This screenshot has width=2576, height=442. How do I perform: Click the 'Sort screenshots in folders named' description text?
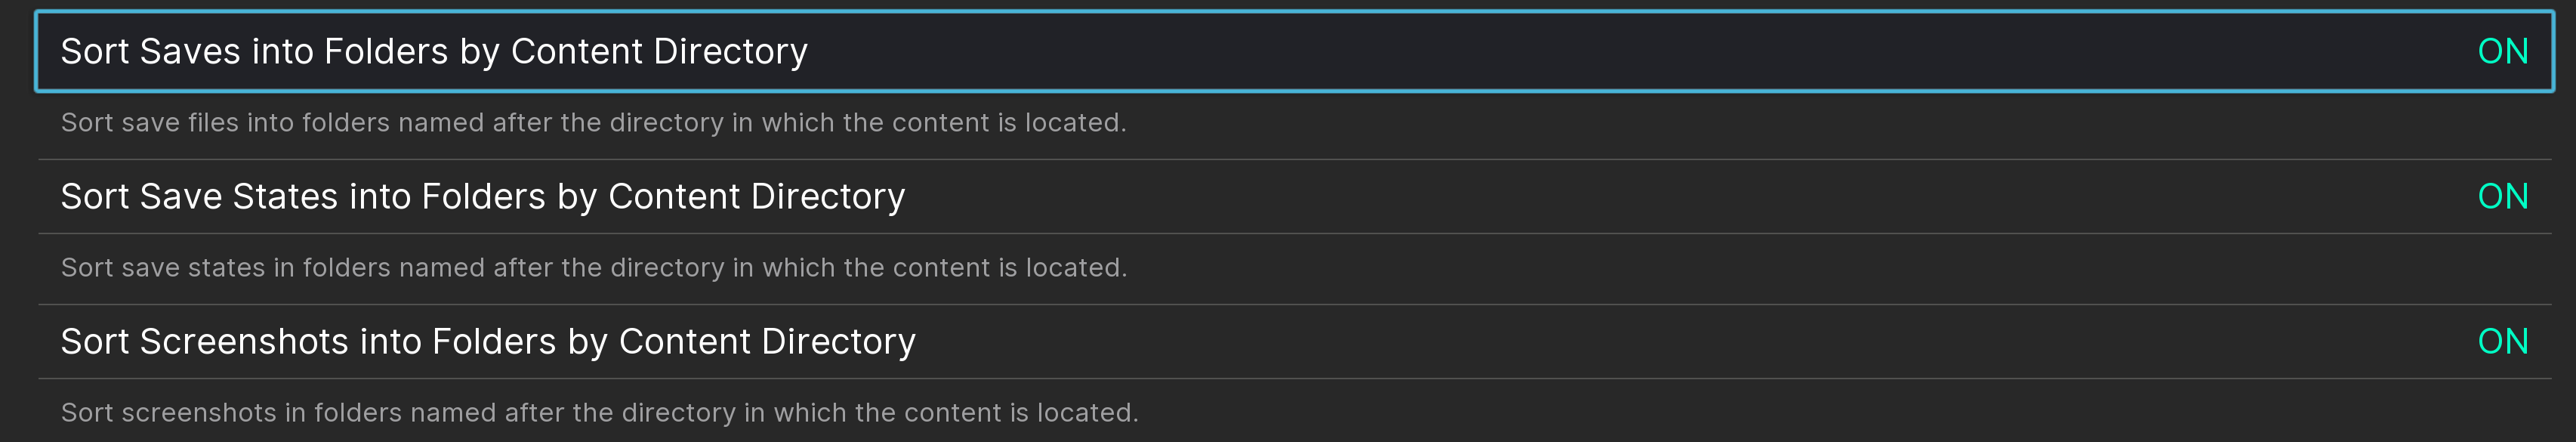coord(599,413)
